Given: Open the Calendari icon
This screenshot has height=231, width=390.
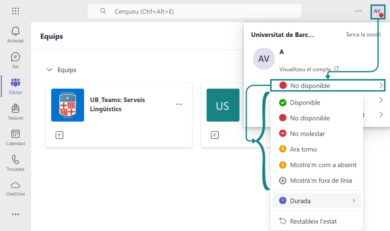Looking at the screenshot, I should pos(16,137).
